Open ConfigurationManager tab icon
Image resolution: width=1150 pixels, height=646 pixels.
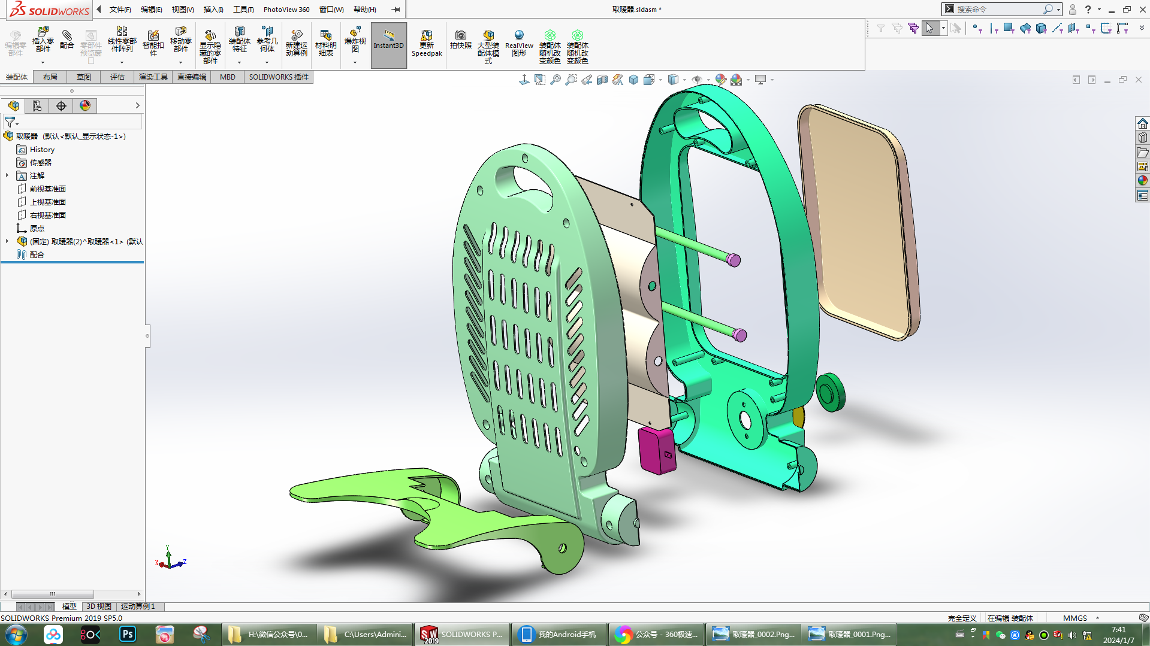point(61,106)
